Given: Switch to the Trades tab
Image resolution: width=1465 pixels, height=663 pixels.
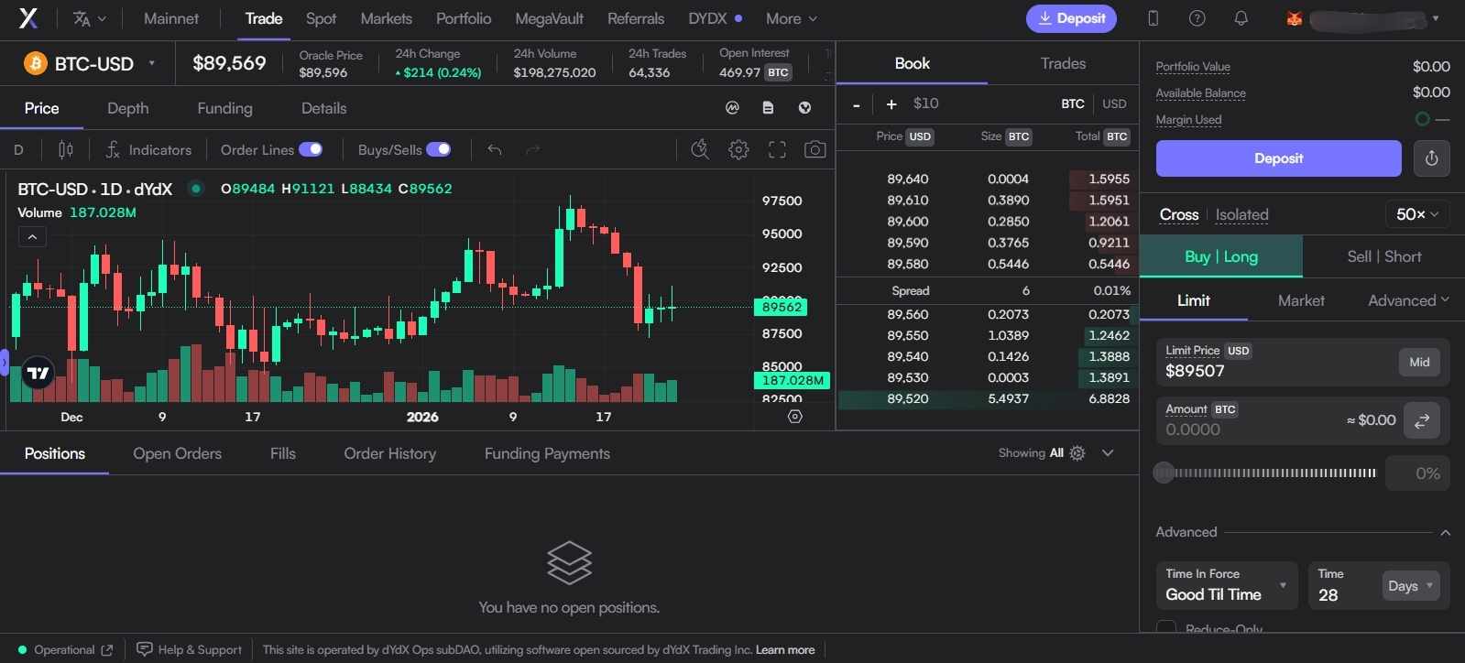Looking at the screenshot, I should (x=1063, y=63).
